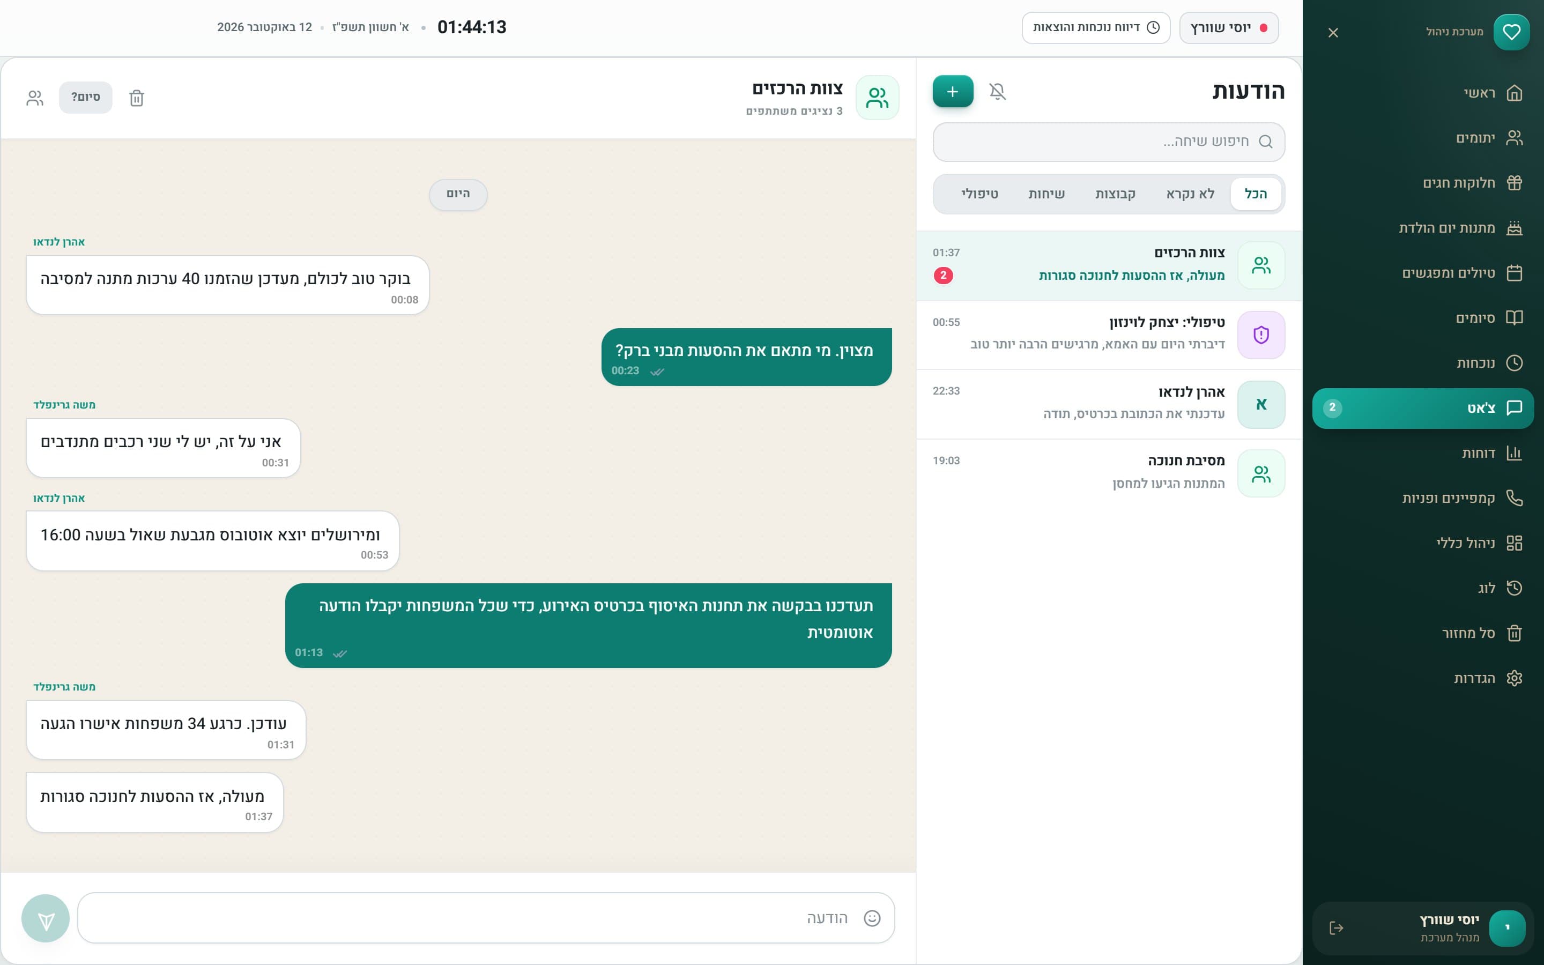Screen dimensions: 1544x965
Task: Click message מעולה, אז ההסעות לחנוכה סגורות bubble
Action: 154,802
